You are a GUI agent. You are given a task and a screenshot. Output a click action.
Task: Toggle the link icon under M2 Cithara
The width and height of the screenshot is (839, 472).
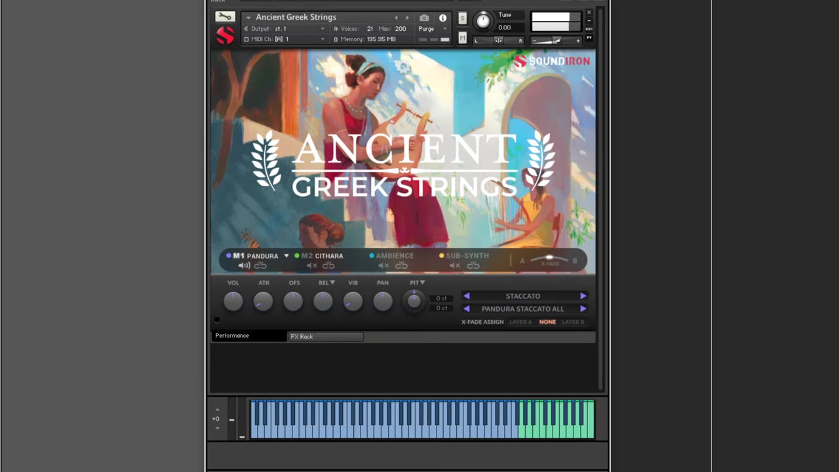328,265
